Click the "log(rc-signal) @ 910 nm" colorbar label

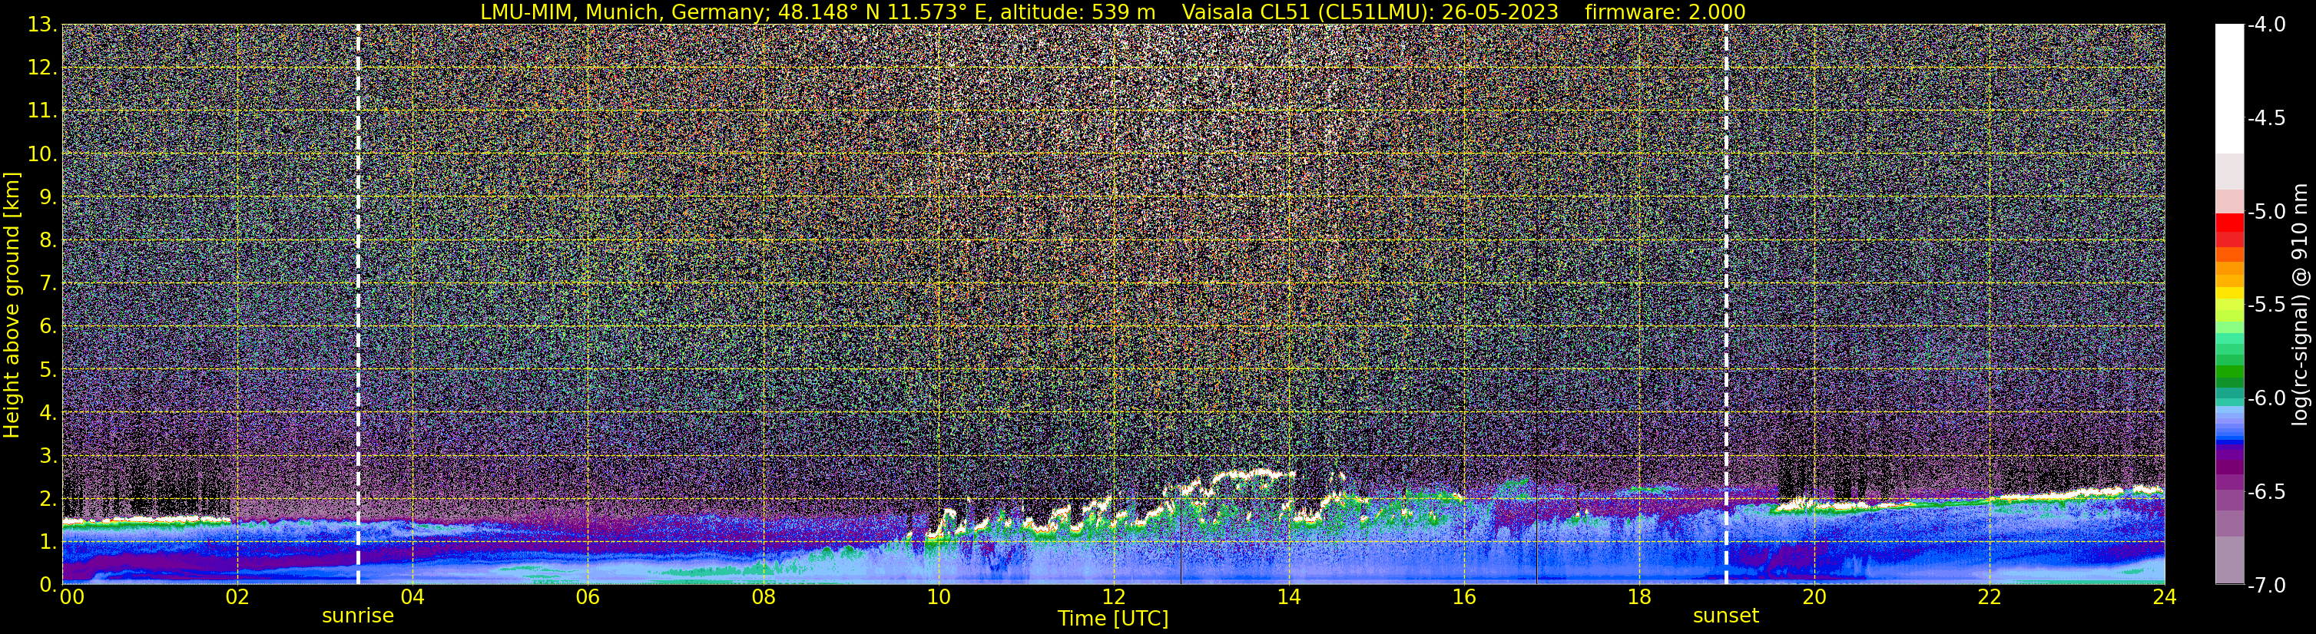coord(2301,305)
